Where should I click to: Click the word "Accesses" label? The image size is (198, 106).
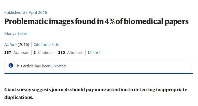point(21,53)
